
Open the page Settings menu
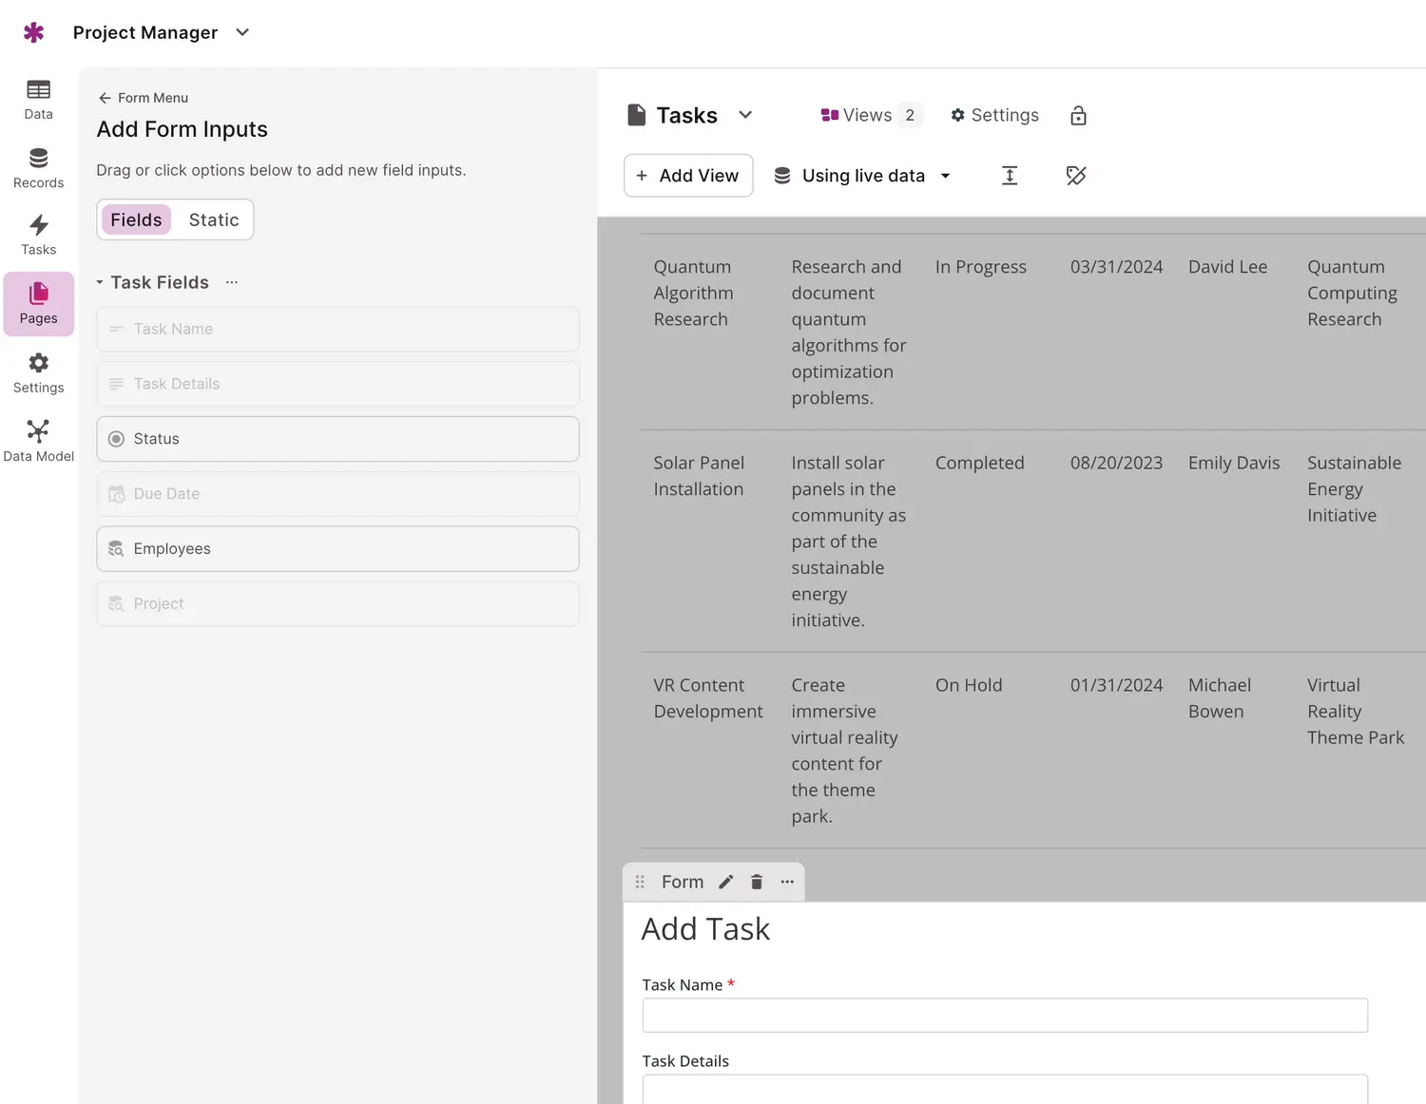994,115
